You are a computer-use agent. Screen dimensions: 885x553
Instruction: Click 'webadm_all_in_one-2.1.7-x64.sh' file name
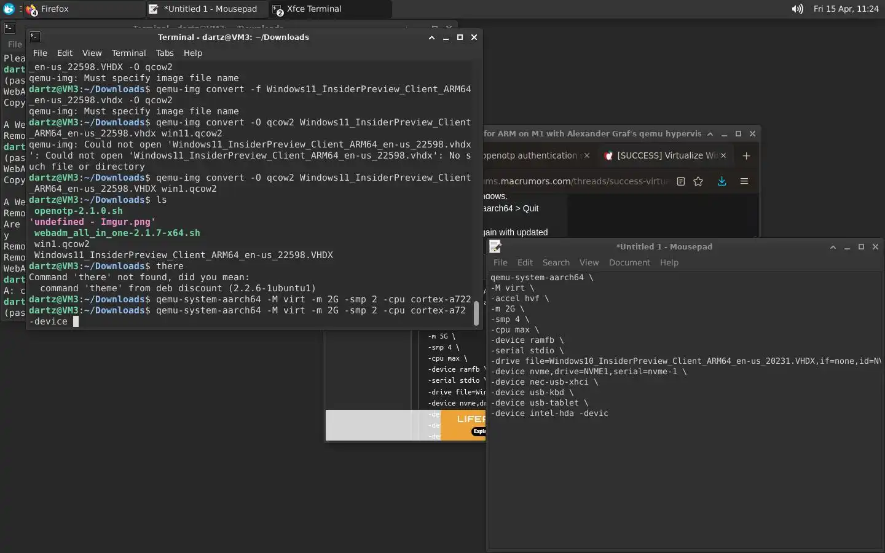coord(117,233)
